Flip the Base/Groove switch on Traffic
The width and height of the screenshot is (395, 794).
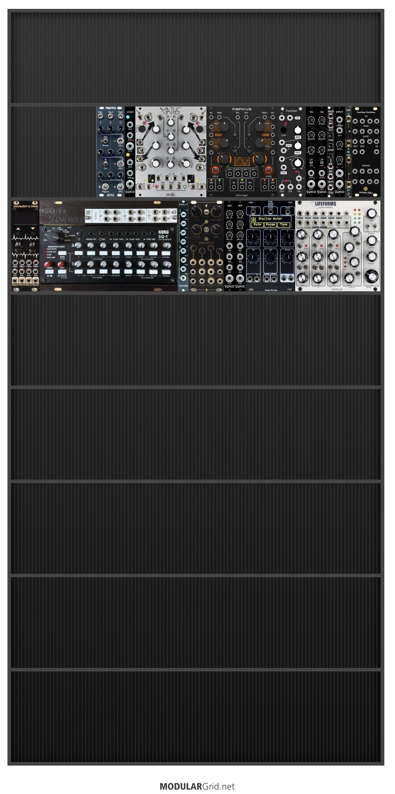click(x=105, y=141)
